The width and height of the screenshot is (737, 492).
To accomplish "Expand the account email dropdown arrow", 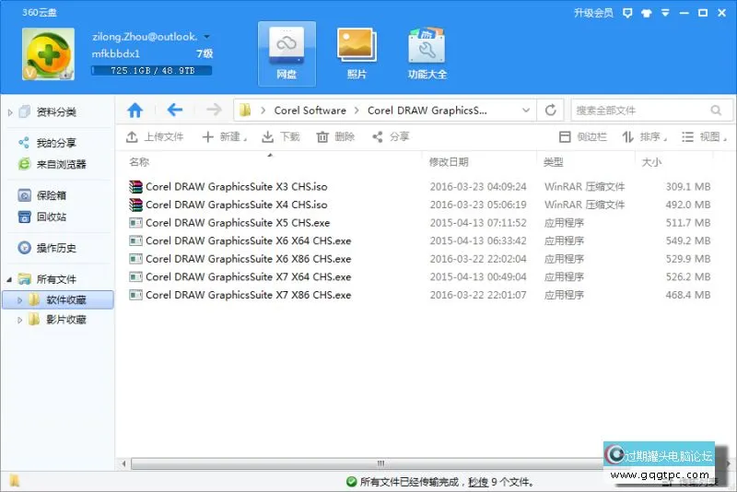I will coord(206,37).
